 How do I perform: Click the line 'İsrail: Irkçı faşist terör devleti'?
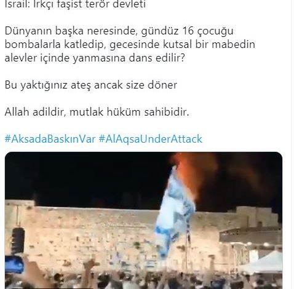75,4
